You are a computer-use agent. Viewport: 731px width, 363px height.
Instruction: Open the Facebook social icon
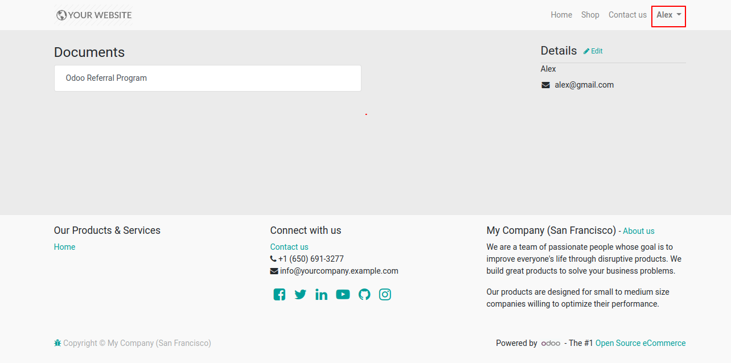tap(279, 294)
